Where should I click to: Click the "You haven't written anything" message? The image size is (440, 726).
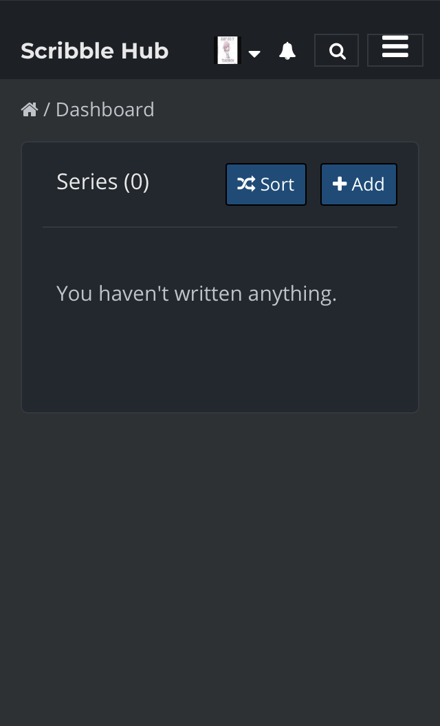click(x=197, y=294)
